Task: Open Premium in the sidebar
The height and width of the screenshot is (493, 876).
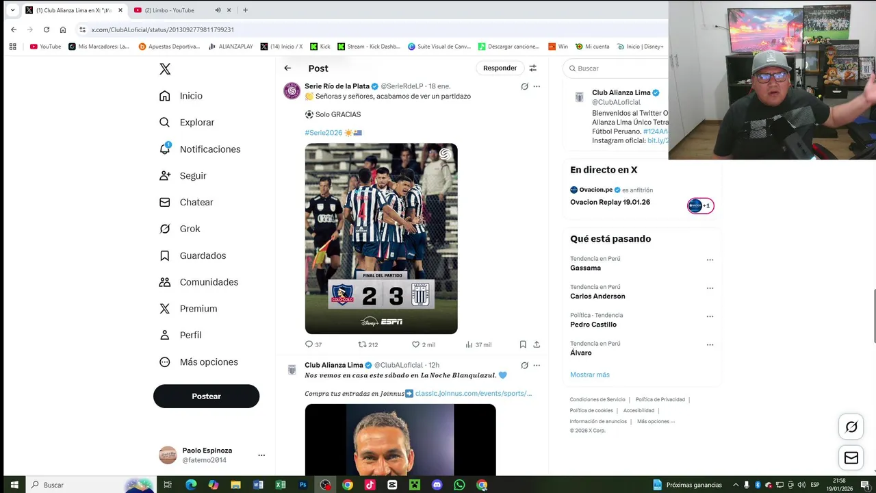Action: (188, 309)
